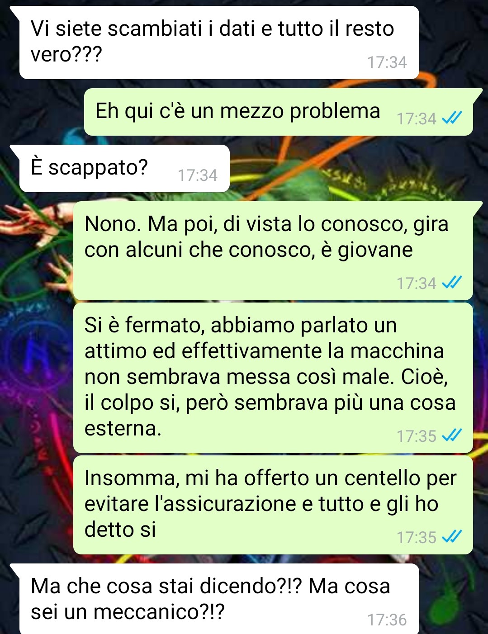Click the 17:34 timestamp on 'È scappato?'
The height and width of the screenshot is (634, 488).
coord(198,175)
